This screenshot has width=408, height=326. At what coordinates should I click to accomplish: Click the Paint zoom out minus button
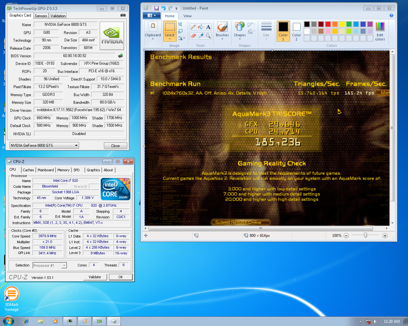pos(346,236)
